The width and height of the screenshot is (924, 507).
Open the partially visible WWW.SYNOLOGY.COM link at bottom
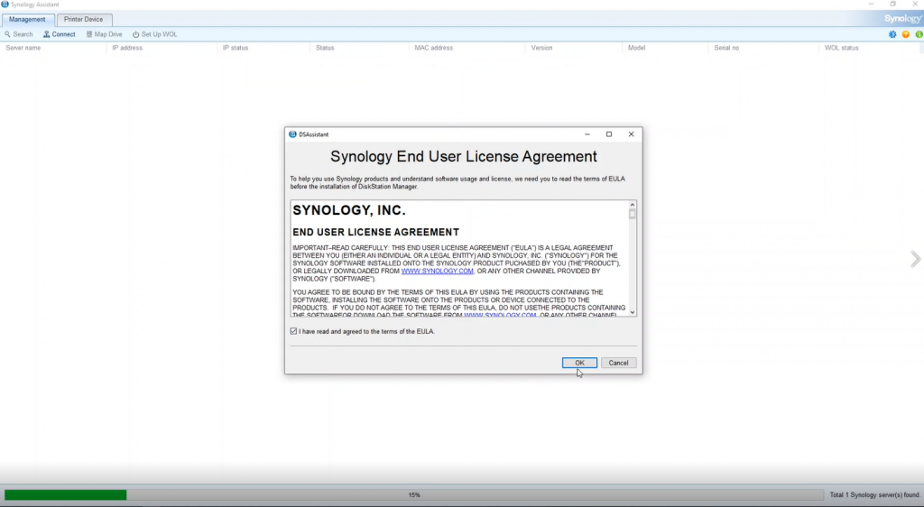pyautogui.click(x=500, y=315)
